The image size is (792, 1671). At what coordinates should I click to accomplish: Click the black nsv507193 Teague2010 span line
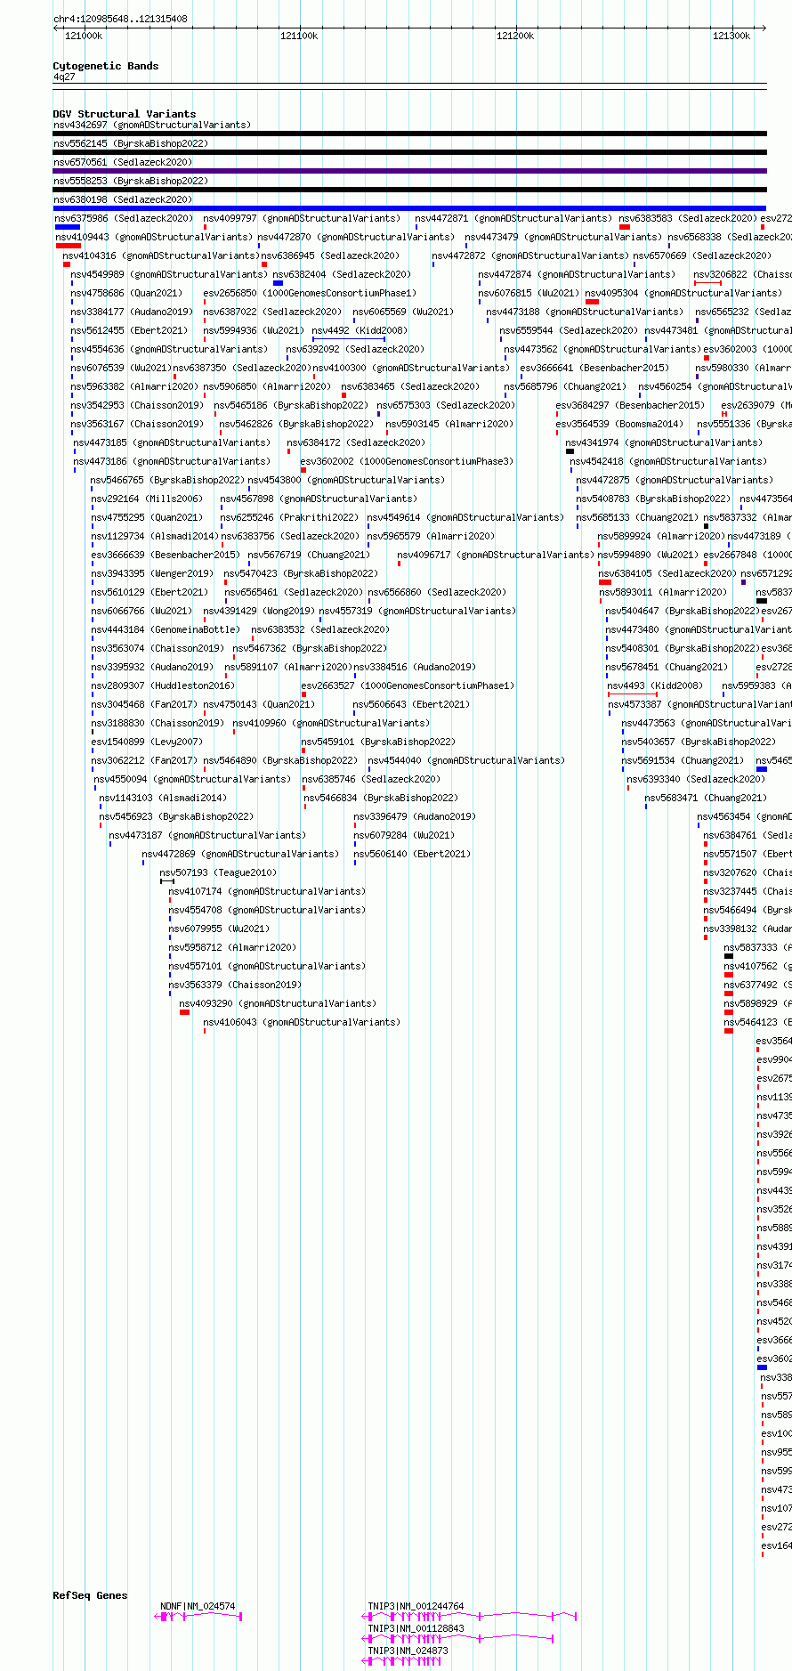point(167,881)
